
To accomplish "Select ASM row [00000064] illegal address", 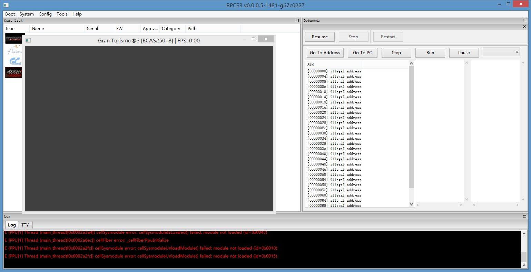I will pyautogui.click(x=334, y=201).
